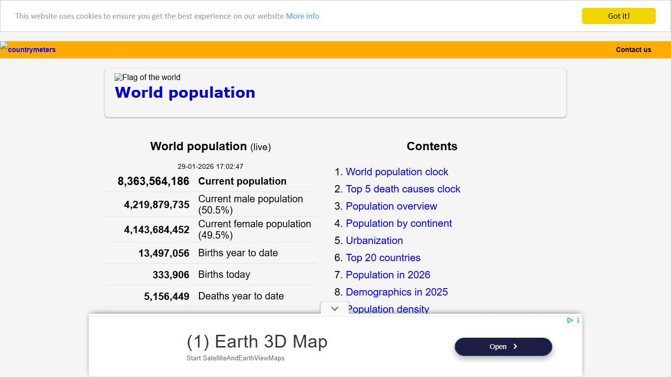
Task: Collapse the bottom ad using the chevron
Action: (x=335, y=308)
